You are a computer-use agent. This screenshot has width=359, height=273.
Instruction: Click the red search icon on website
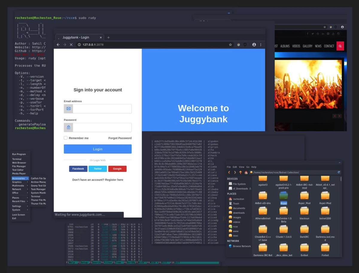[340, 46]
